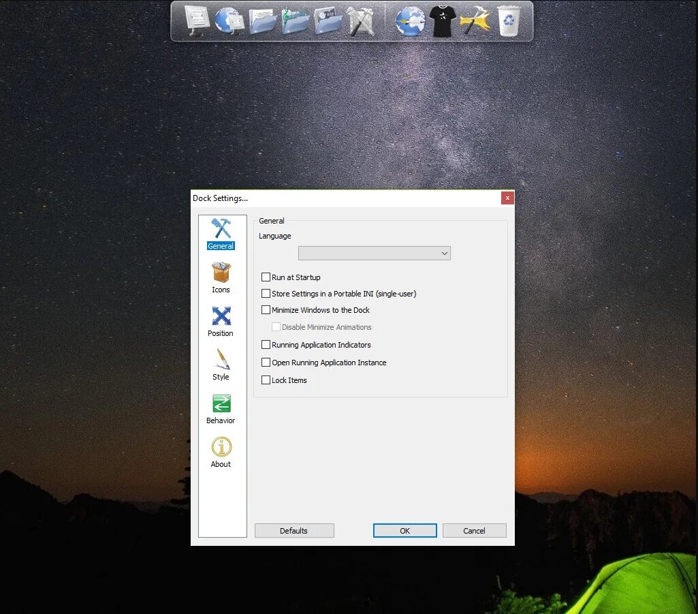This screenshot has width=698, height=614.
Task: Click the black T-shirt skins dock icon
Action: 443,21
